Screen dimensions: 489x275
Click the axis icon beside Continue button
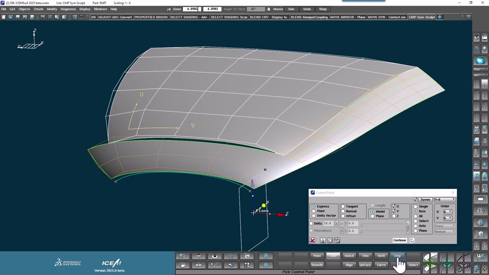(412, 240)
